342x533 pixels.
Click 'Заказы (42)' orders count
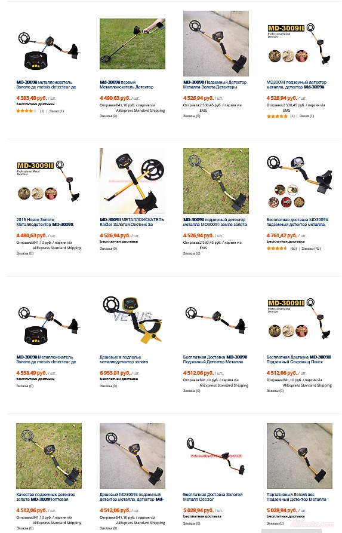(x=311, y=249)
